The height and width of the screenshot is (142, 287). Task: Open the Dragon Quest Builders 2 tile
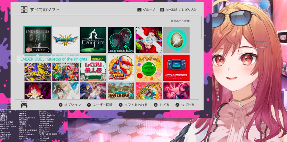point(121,91)
